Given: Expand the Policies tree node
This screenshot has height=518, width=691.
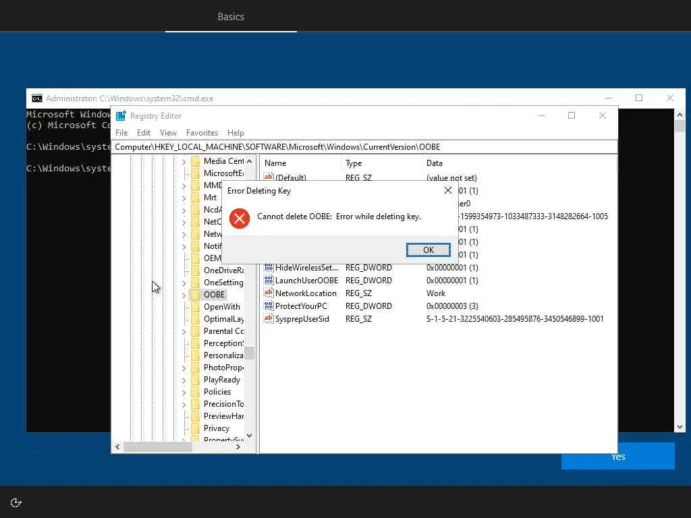Looking at the screenshot, I should 184,393.
